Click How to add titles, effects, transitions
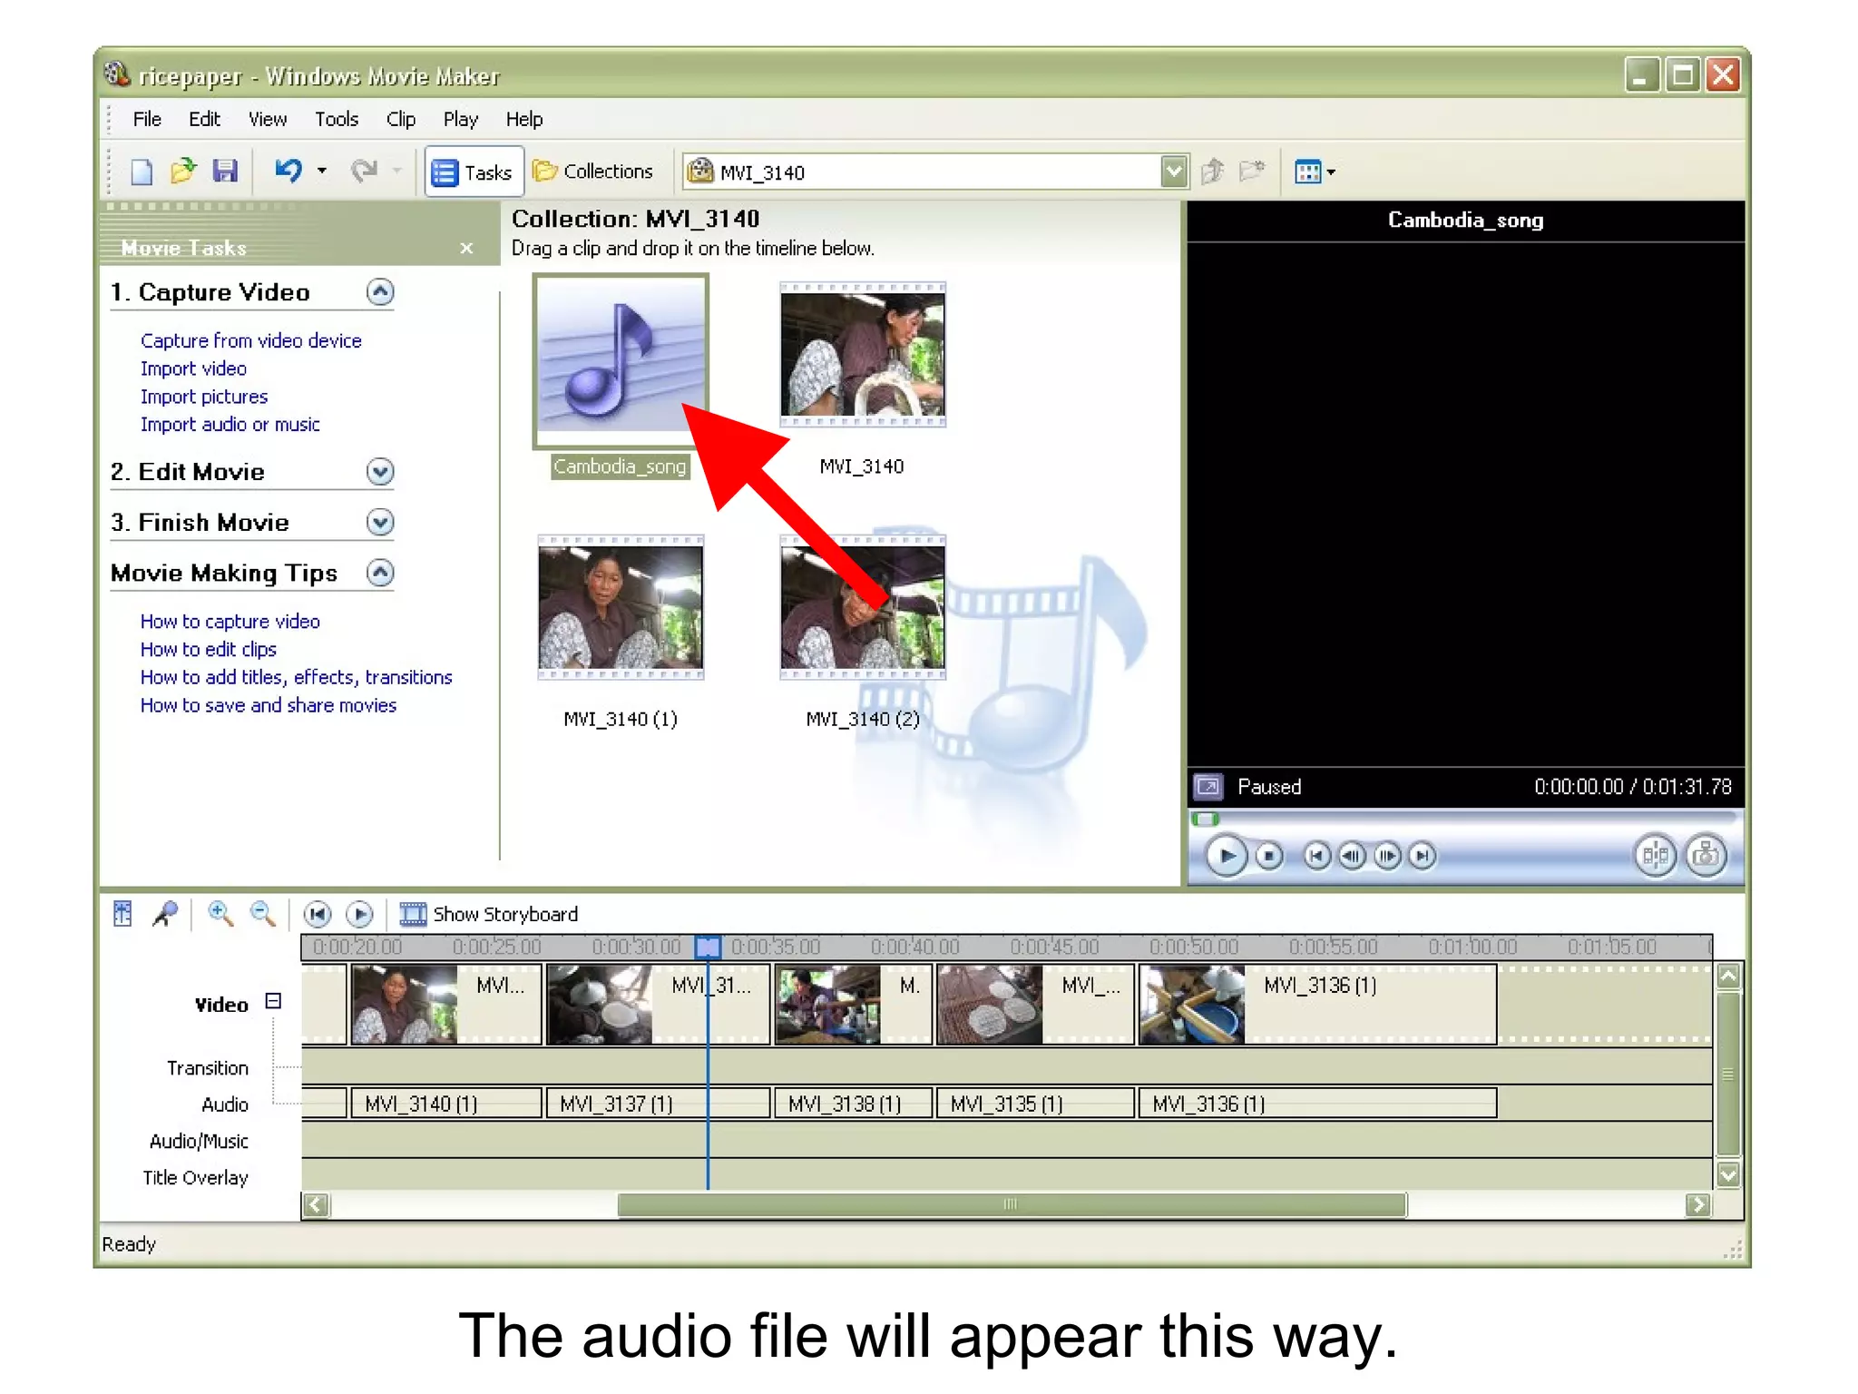The height and width of the screenshot is (1394, 1858). pos(297,677)
